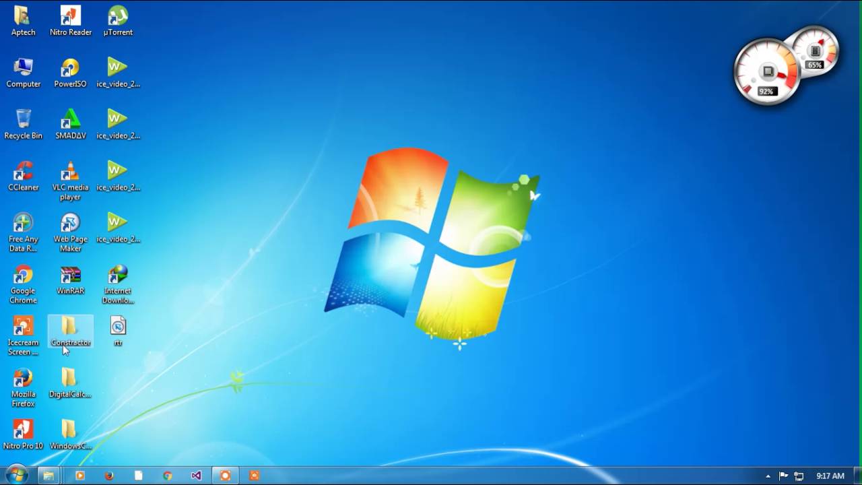The height and width of the screenshot is (485, 862).
Task: Select the µTorrent desktop shortcut
Action: 118,21
